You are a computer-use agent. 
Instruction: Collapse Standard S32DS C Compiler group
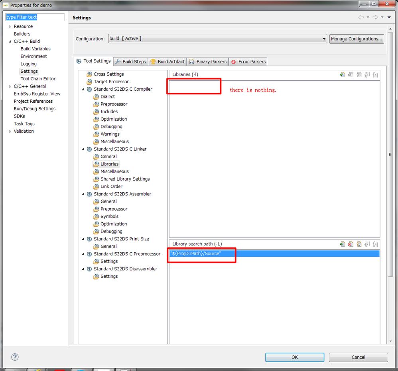(x=83, y=89)
